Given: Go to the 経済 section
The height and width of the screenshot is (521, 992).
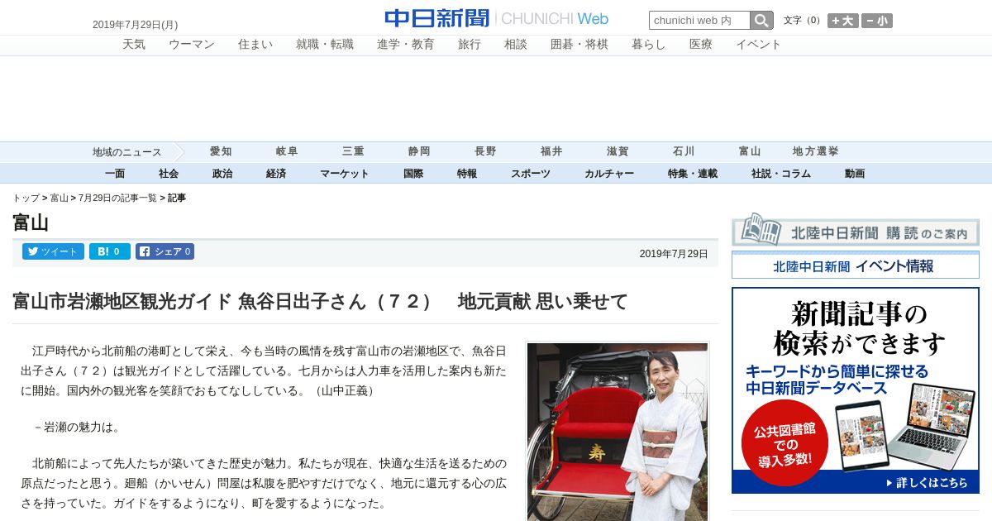Looking at the screenshot, I should tap(276, 174).
